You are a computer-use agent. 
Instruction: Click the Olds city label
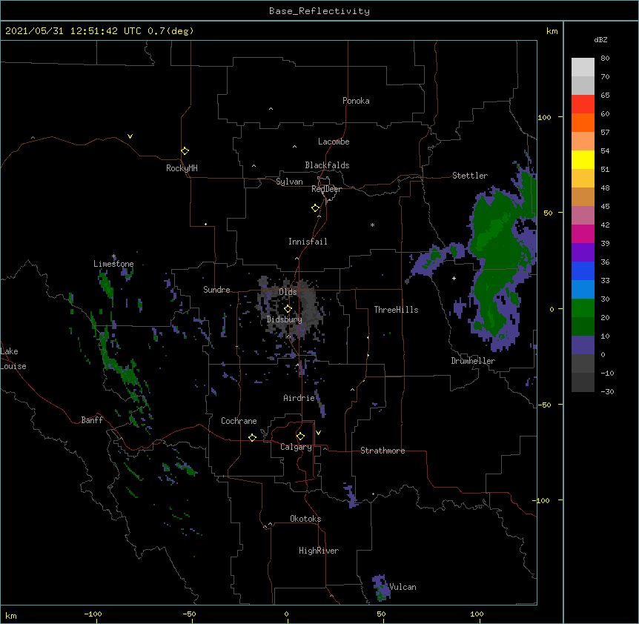(288, 292)
